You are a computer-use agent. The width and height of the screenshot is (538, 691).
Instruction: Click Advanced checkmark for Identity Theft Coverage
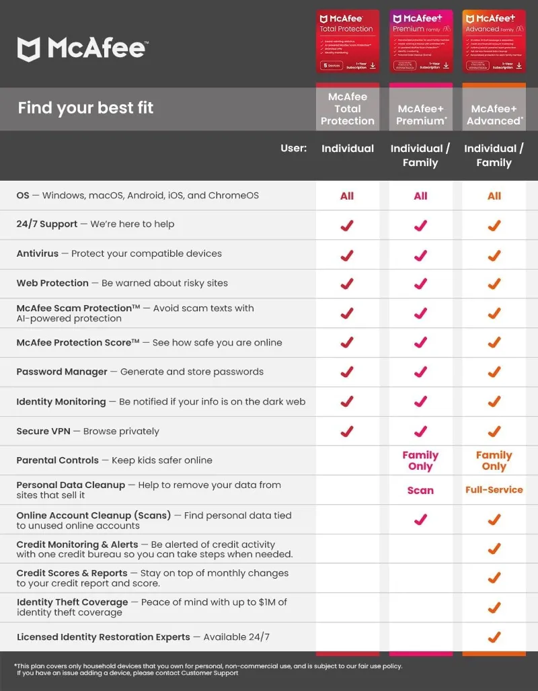tap(494, 607)
